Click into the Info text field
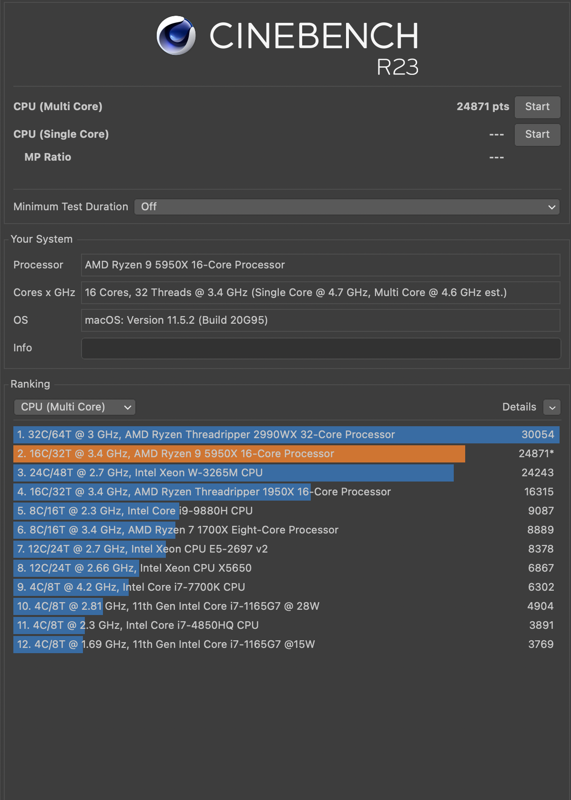 320,349
